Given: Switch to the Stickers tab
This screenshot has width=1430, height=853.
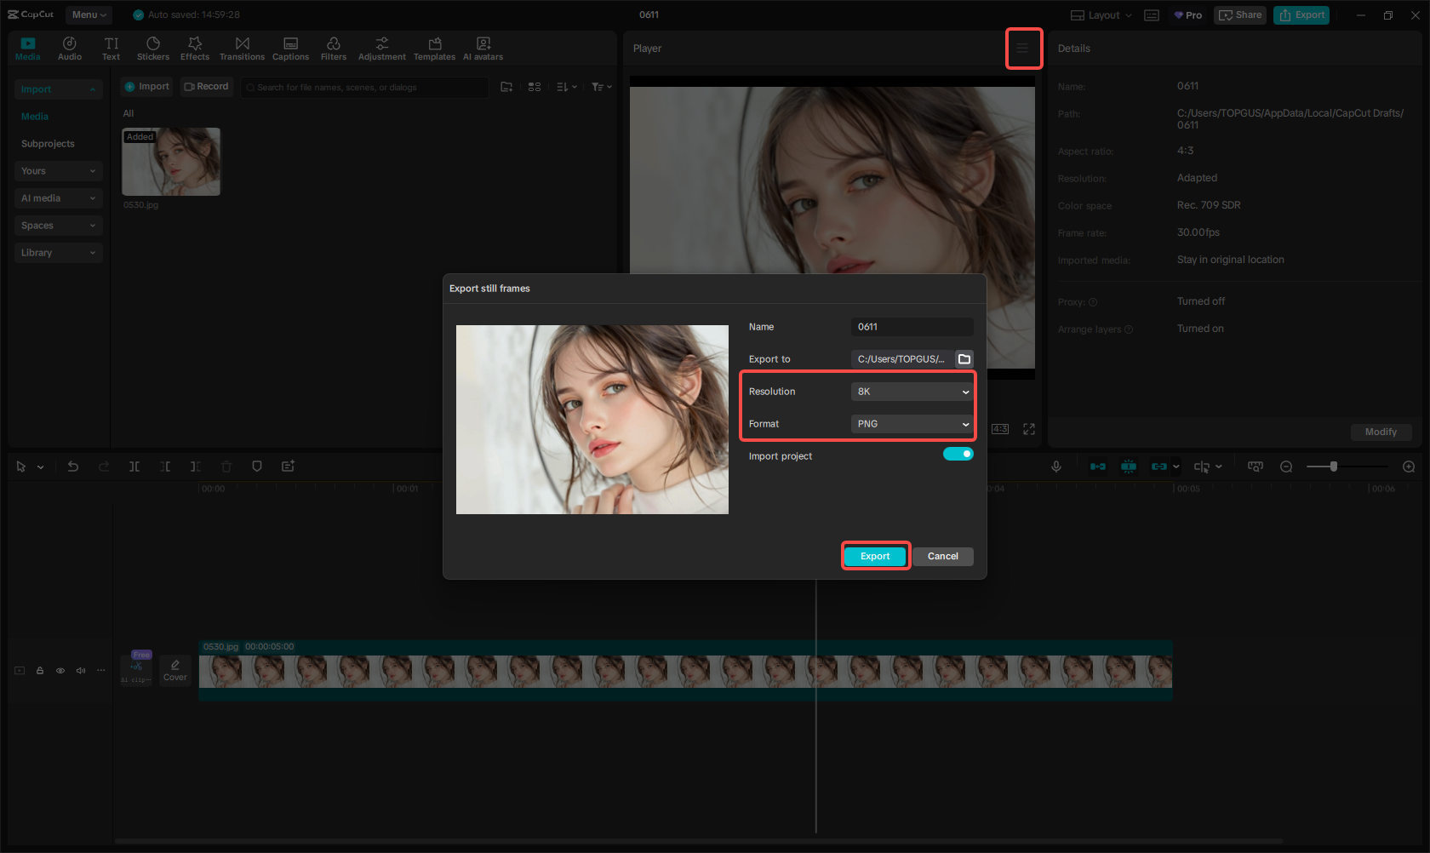Looking at the screenshot, I should (153, 49).
